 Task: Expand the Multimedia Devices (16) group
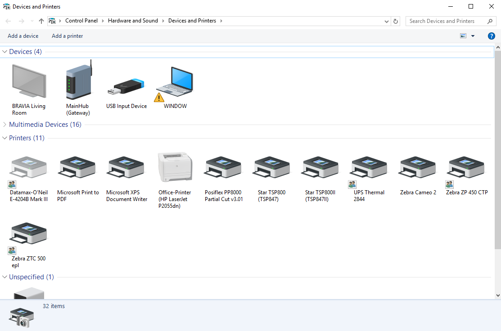[5, 125]
